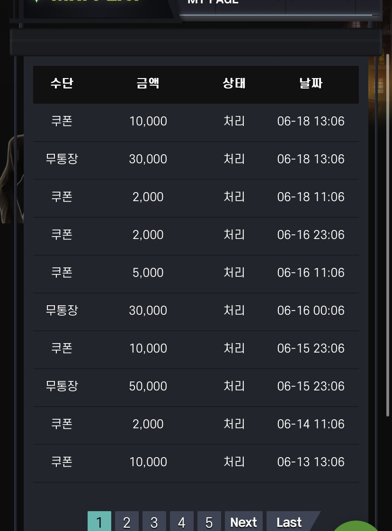Viewport: 392px width, 531px height.
Task: Click the 06-13 13:06 쿠폰 row
Action: pos(196,462)
